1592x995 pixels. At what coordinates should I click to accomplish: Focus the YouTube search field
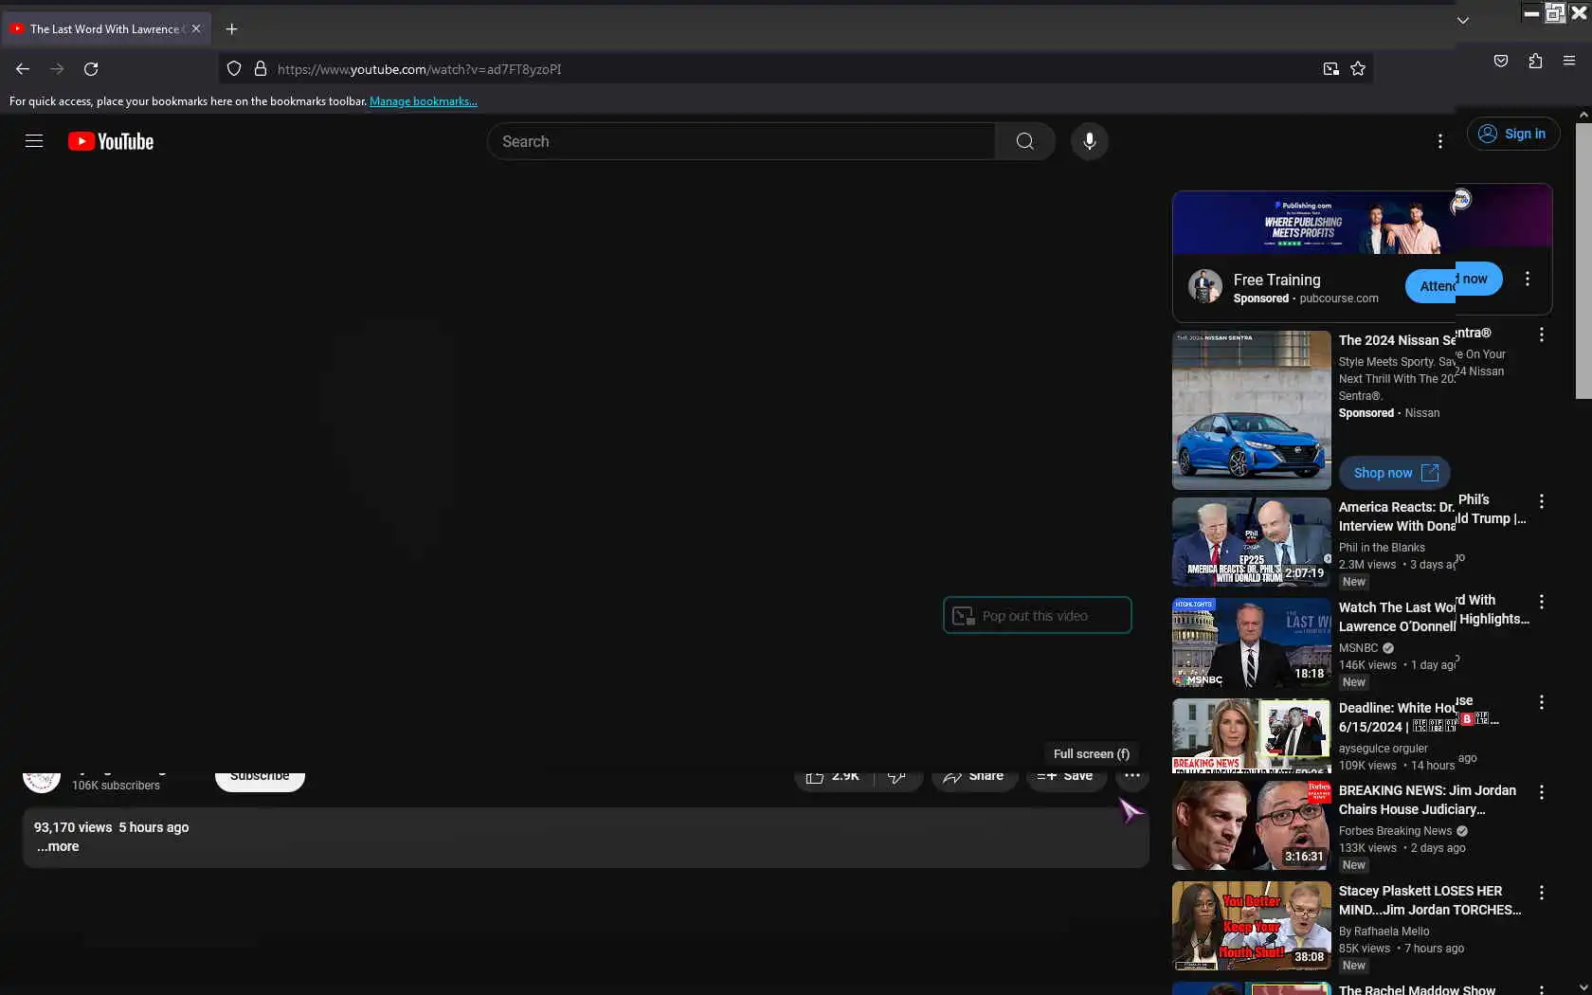click(742, 141)
